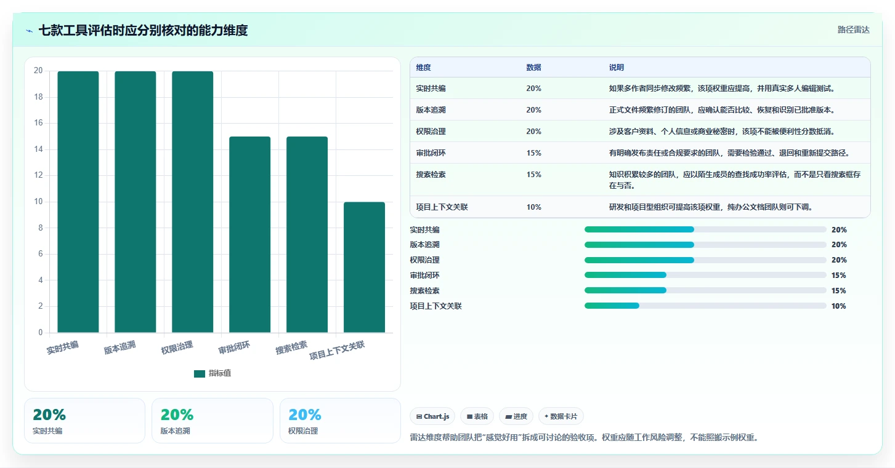Click the 实时共编 progress bar
This screenshot has height=468, width=895.
tap(705, 229)
